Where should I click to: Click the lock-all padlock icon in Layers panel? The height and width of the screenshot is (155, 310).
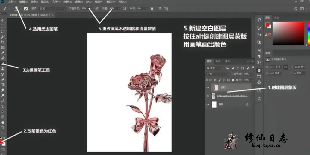(x=233, y=80)
